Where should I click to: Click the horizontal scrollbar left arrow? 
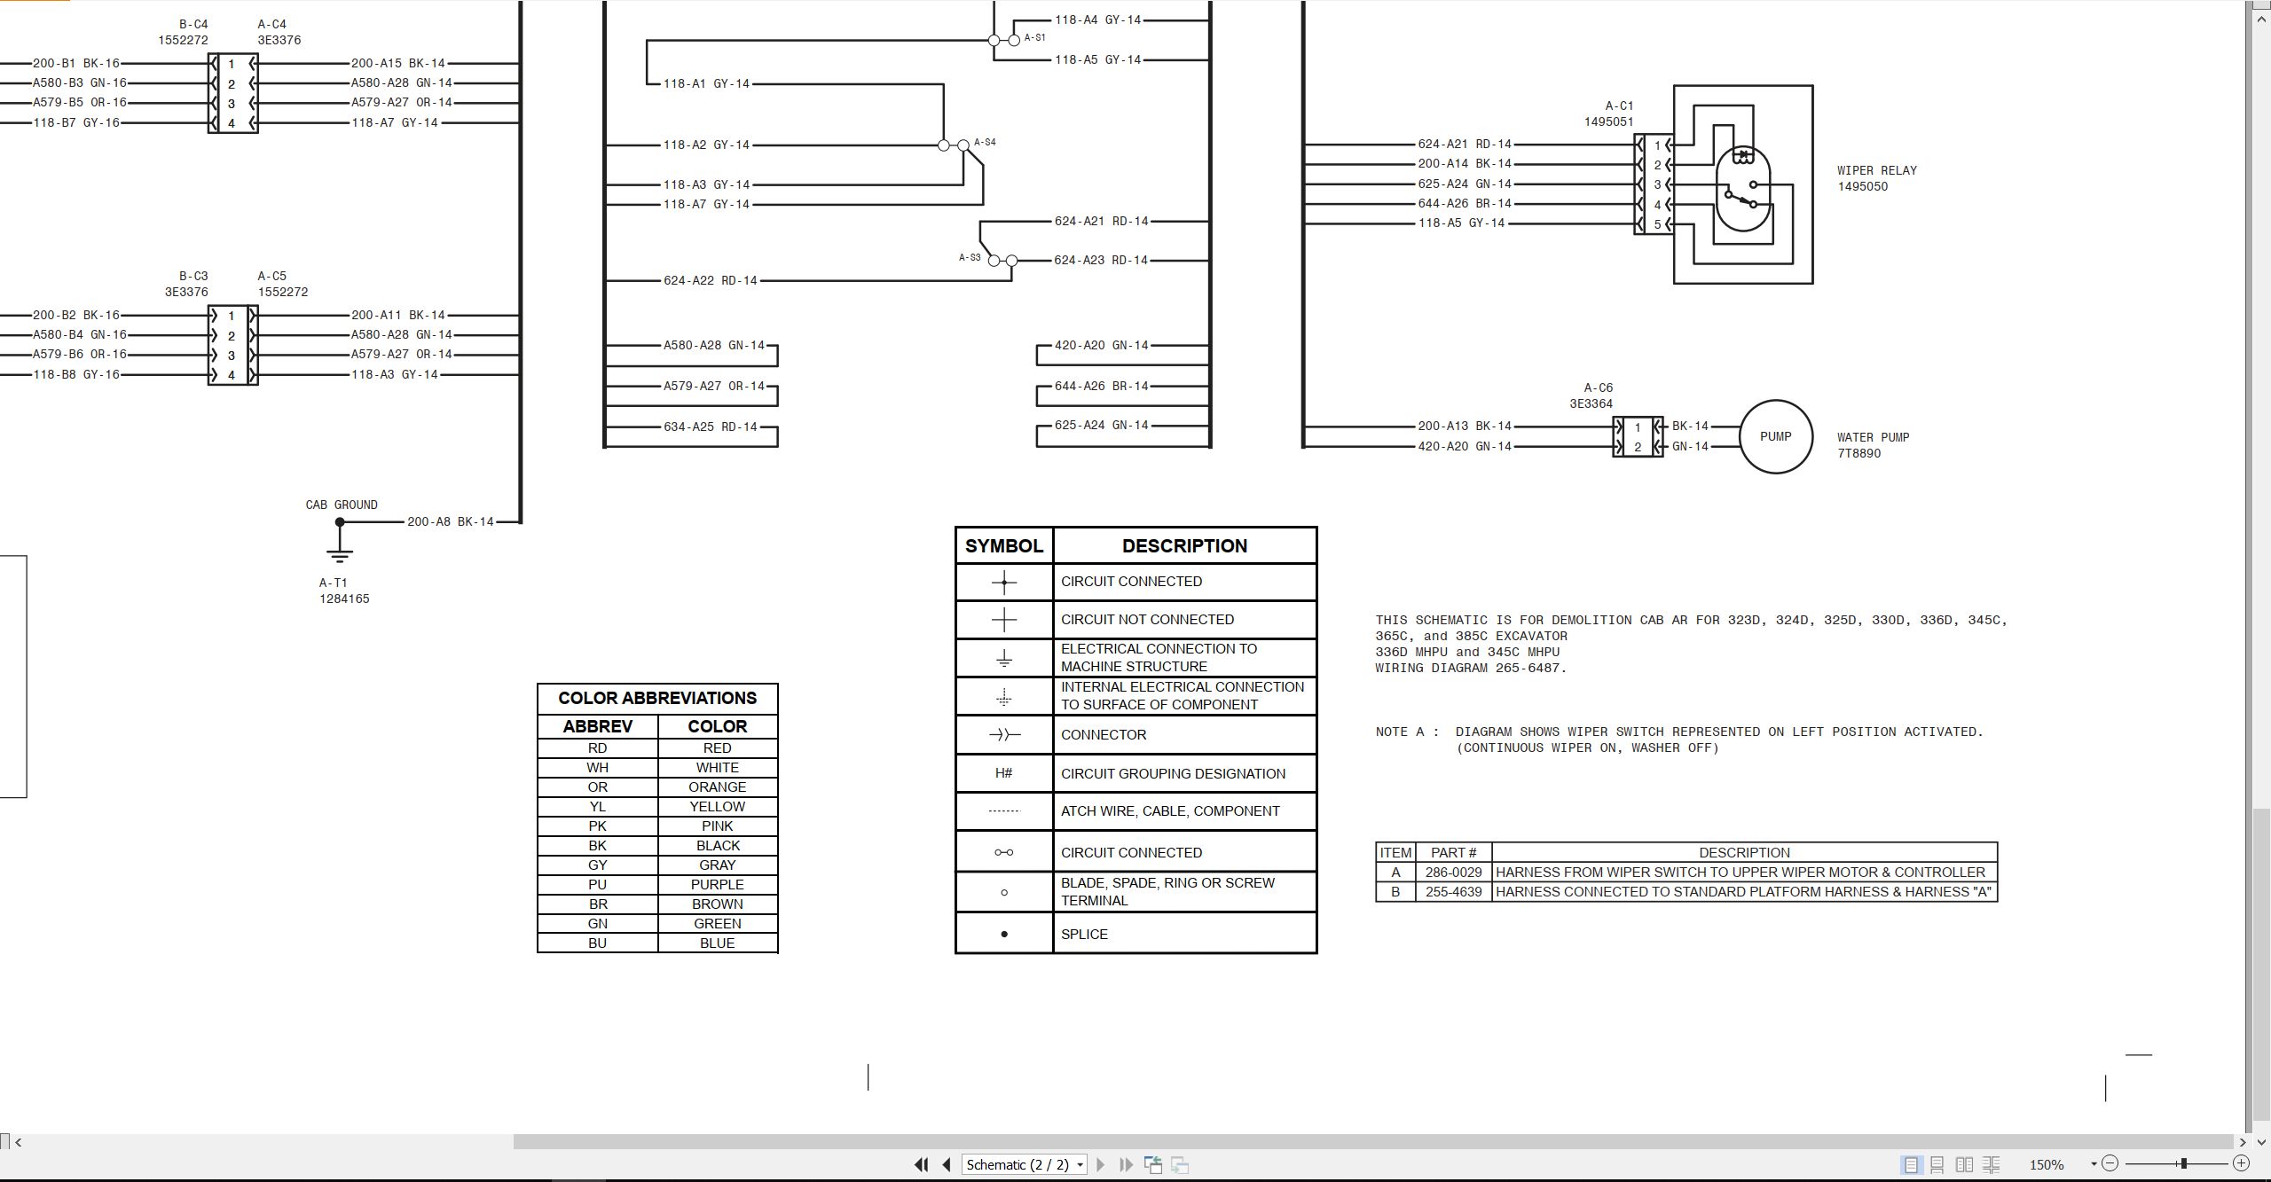coord(19,1142)
